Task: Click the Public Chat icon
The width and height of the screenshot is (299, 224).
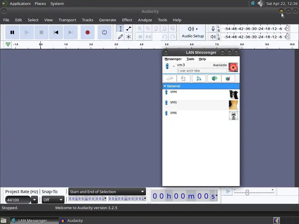Action: tap(228, 78)
